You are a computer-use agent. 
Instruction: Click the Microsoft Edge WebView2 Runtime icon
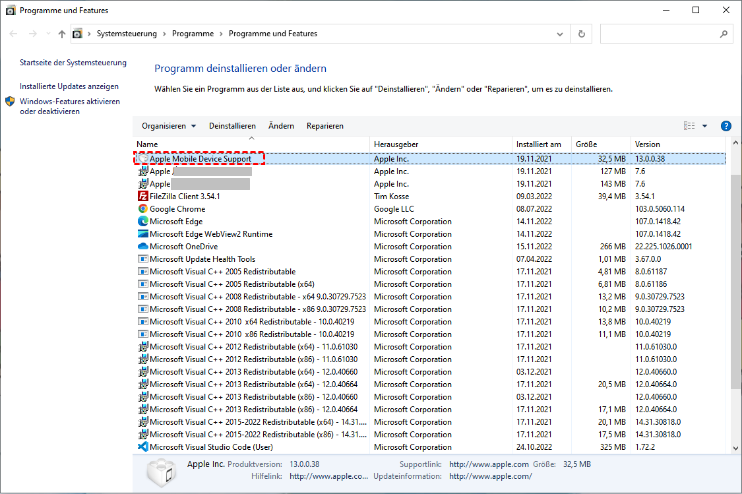click(142, 234)
